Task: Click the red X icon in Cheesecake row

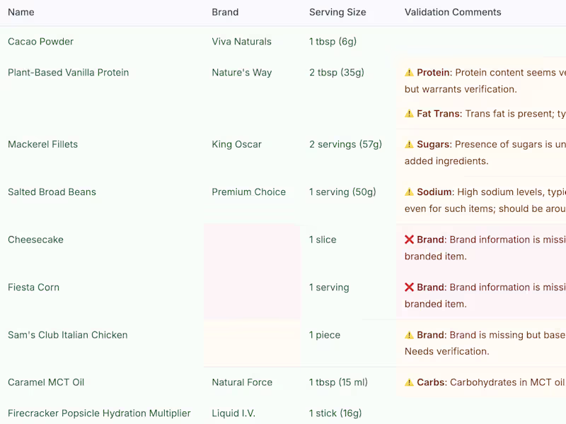Action: 409,240
